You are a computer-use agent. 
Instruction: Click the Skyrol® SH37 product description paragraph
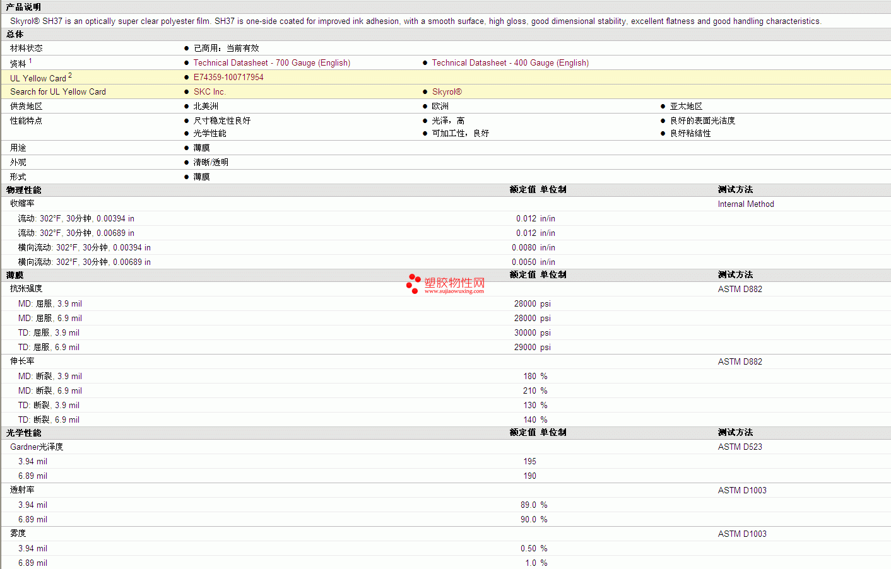coord(416,21)
